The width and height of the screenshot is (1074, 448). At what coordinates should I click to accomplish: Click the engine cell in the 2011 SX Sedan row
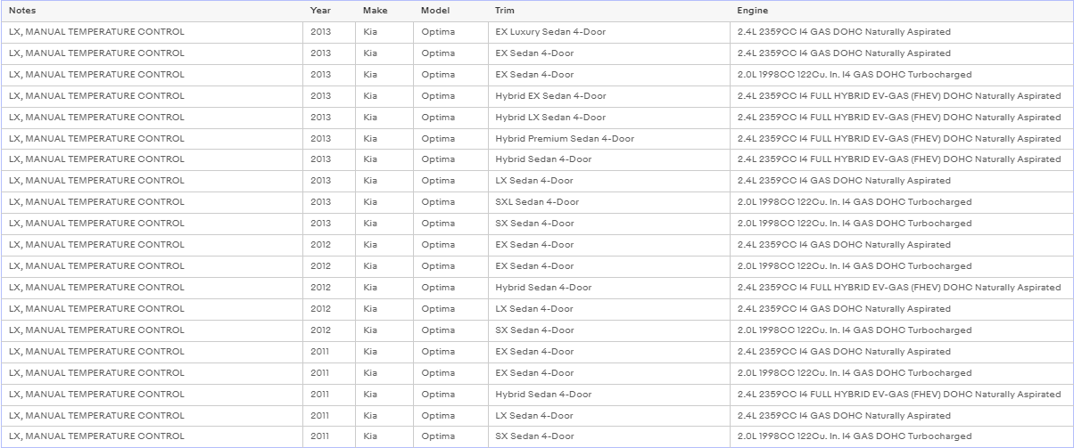tap(901, 436)
